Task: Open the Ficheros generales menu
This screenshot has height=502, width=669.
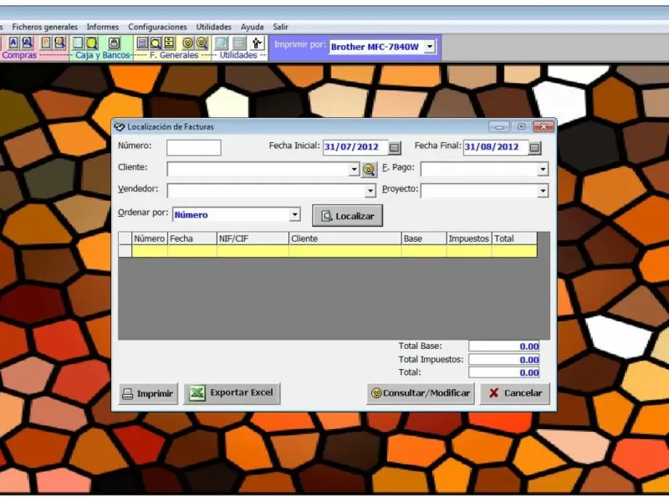Action: point(45,27)
